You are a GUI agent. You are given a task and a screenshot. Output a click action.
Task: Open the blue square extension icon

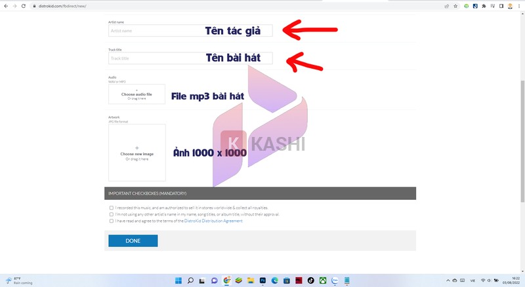click(x=475, y=6)
